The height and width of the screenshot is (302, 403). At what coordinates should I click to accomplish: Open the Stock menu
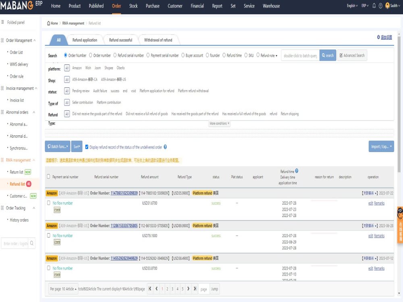(133, 6)
